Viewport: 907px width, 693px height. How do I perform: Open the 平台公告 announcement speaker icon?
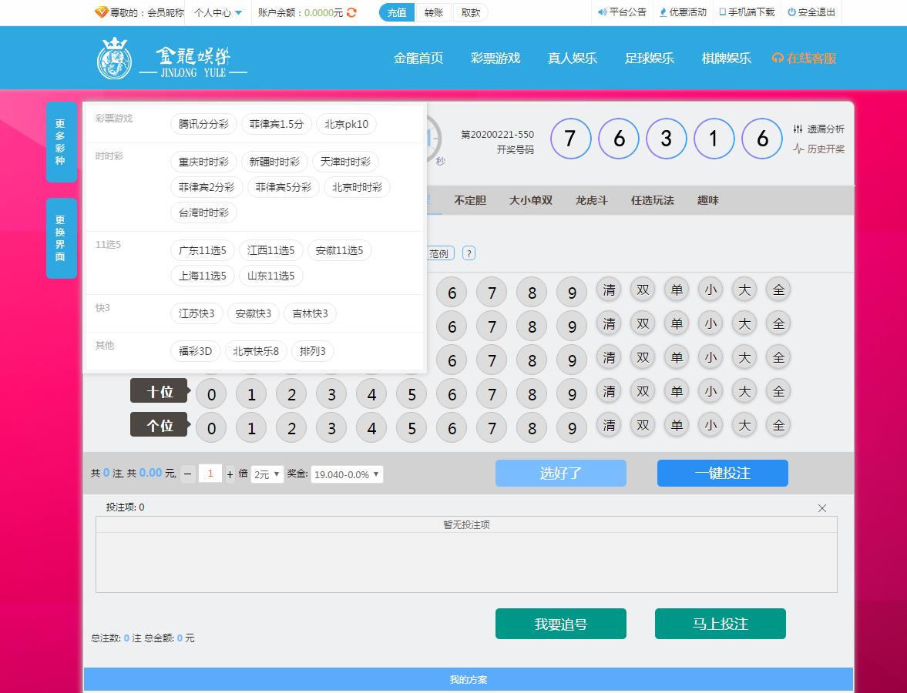point(603,12)
